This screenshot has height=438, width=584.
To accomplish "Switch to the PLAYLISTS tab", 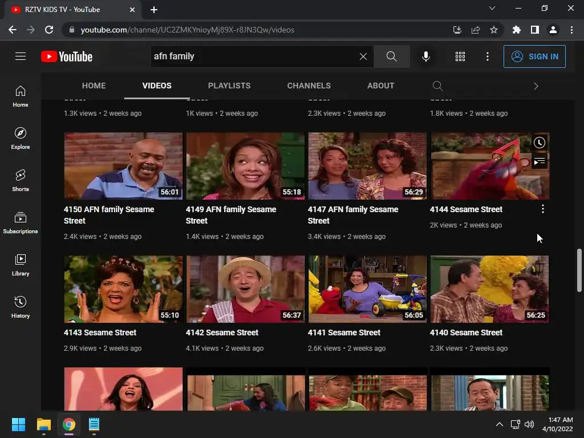I will pyautogui.click(x=229, y=86).
